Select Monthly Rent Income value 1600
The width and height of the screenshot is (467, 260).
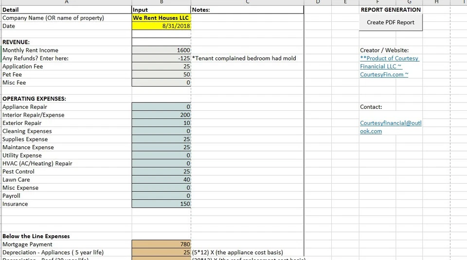point(161,50)
